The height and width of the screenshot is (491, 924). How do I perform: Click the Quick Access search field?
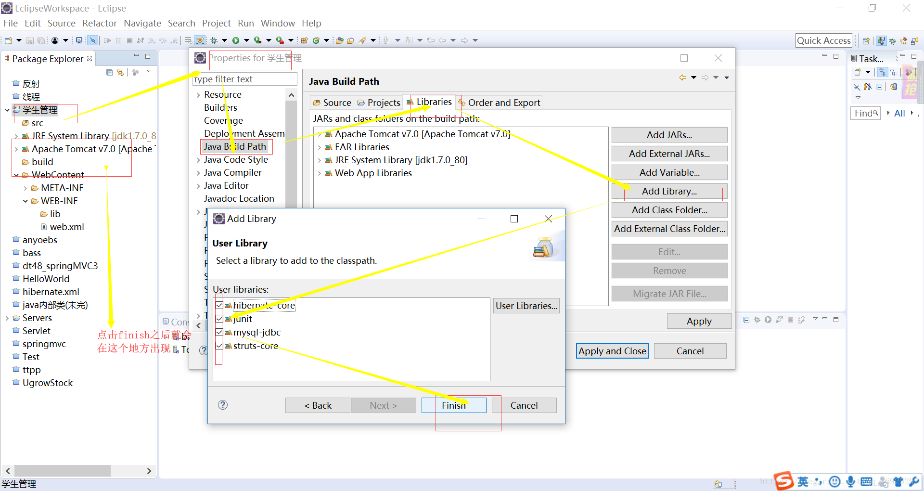(824, 40)
